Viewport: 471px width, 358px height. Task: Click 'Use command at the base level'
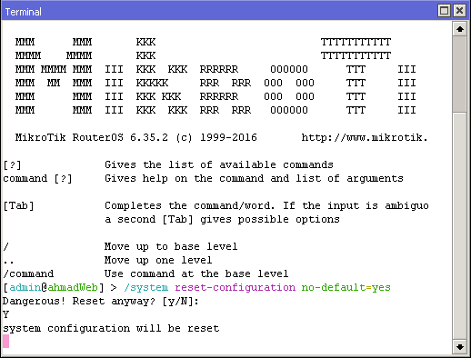click(196, 273)
